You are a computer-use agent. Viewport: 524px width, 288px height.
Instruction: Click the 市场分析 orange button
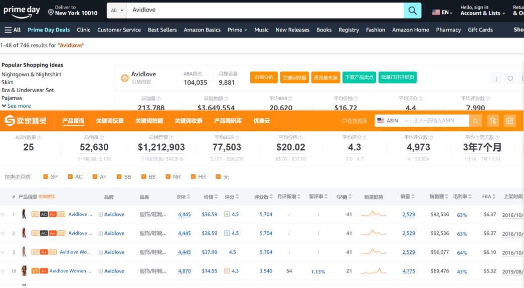point(264,78)
